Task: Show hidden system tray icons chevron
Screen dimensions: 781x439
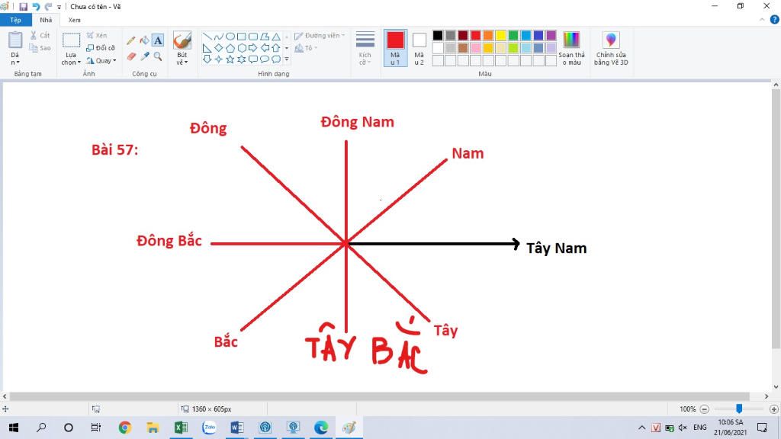Action: (641, 428)
